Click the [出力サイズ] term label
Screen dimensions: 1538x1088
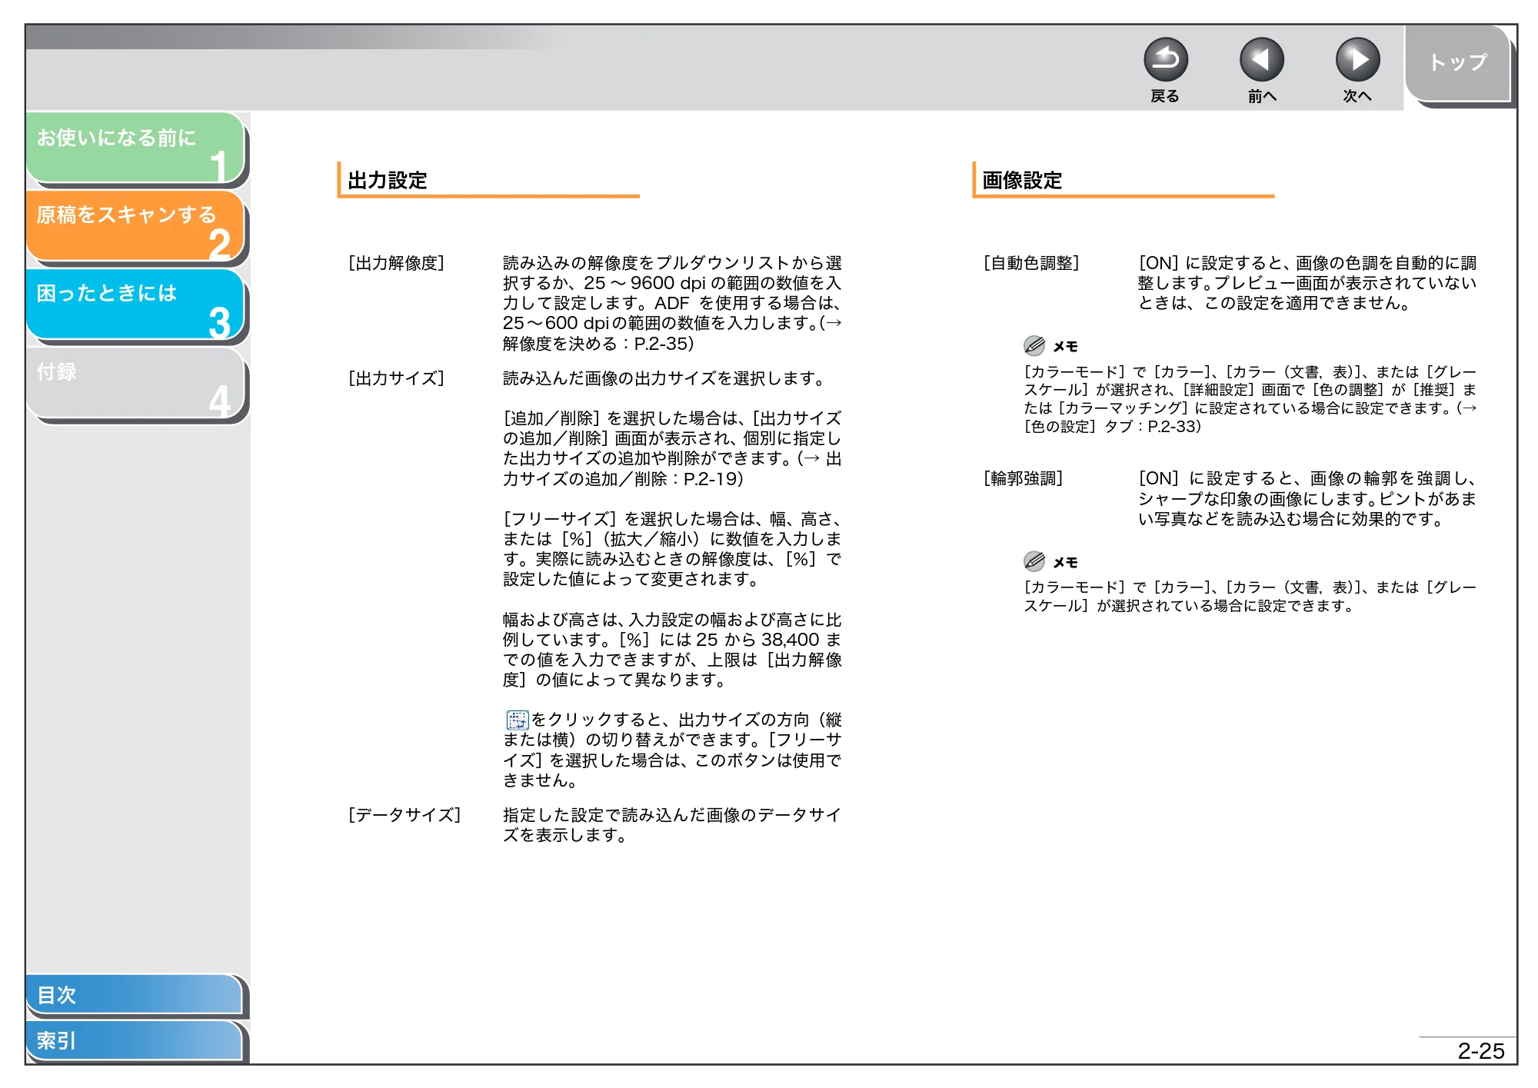point(396,378)
